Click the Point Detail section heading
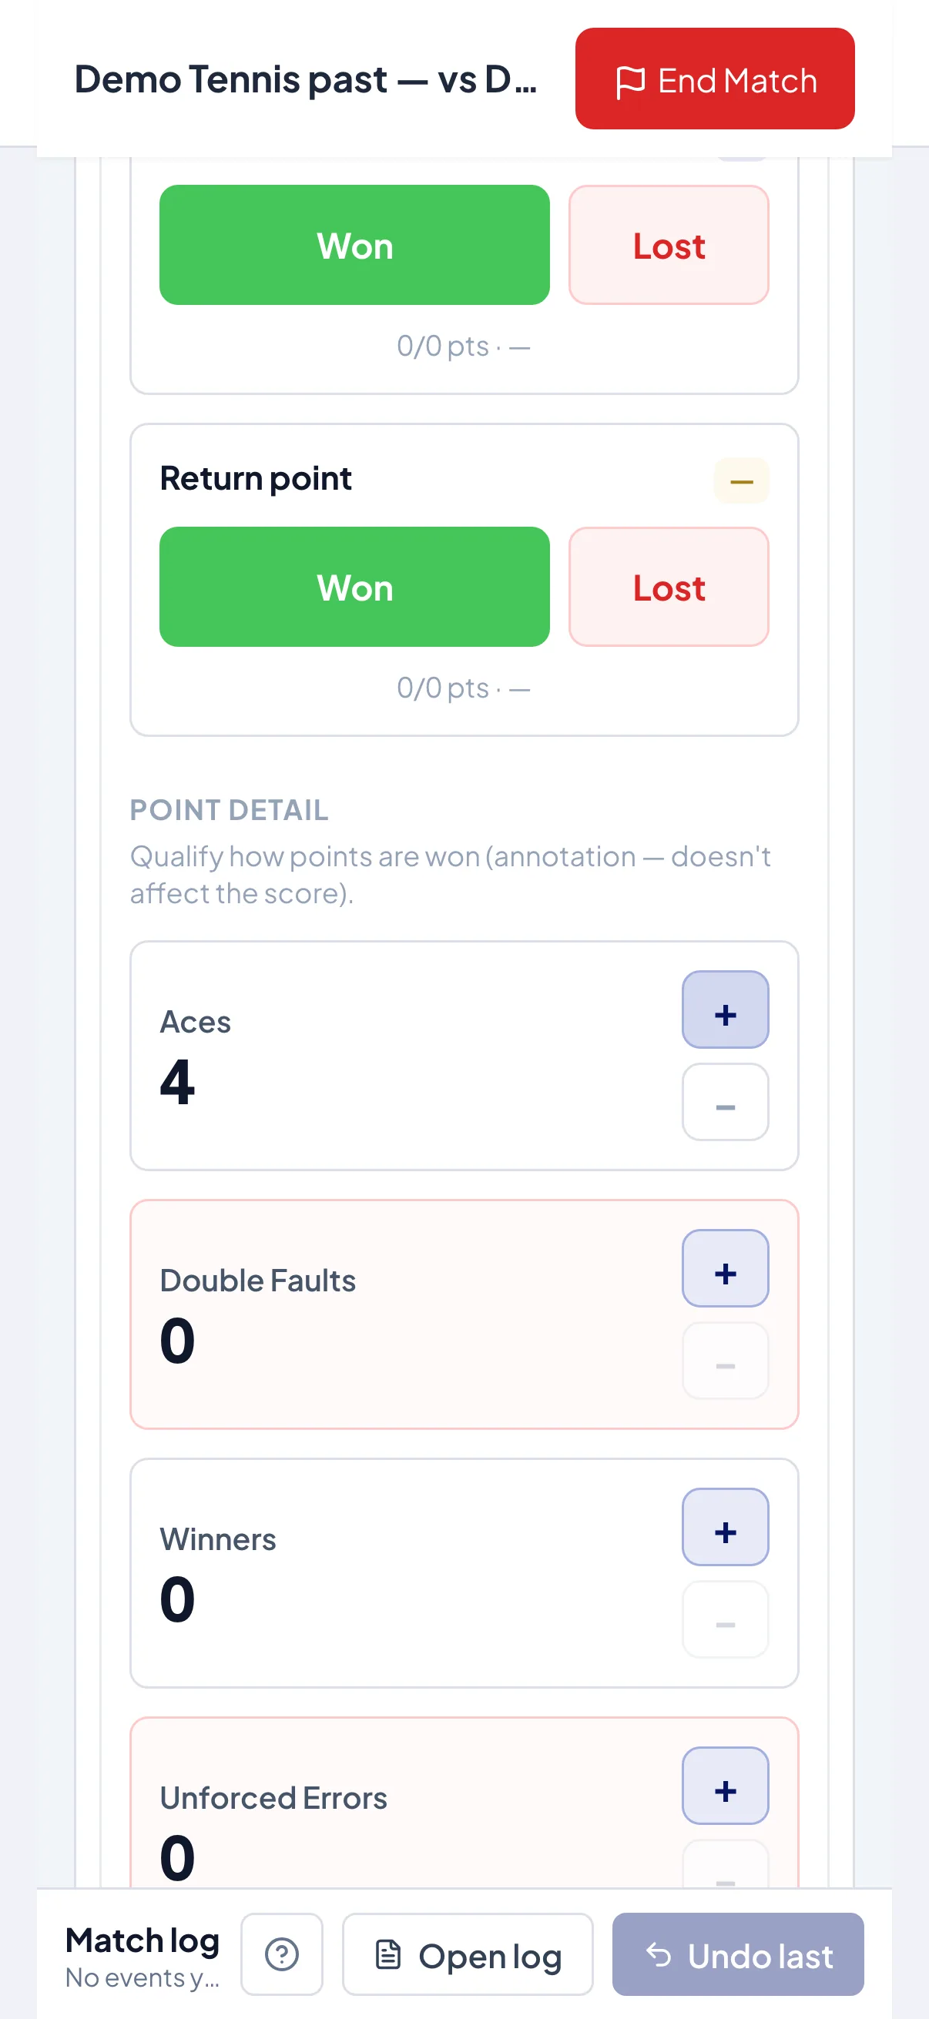This screenshot has height=2019, width=929. click(229, 809)
